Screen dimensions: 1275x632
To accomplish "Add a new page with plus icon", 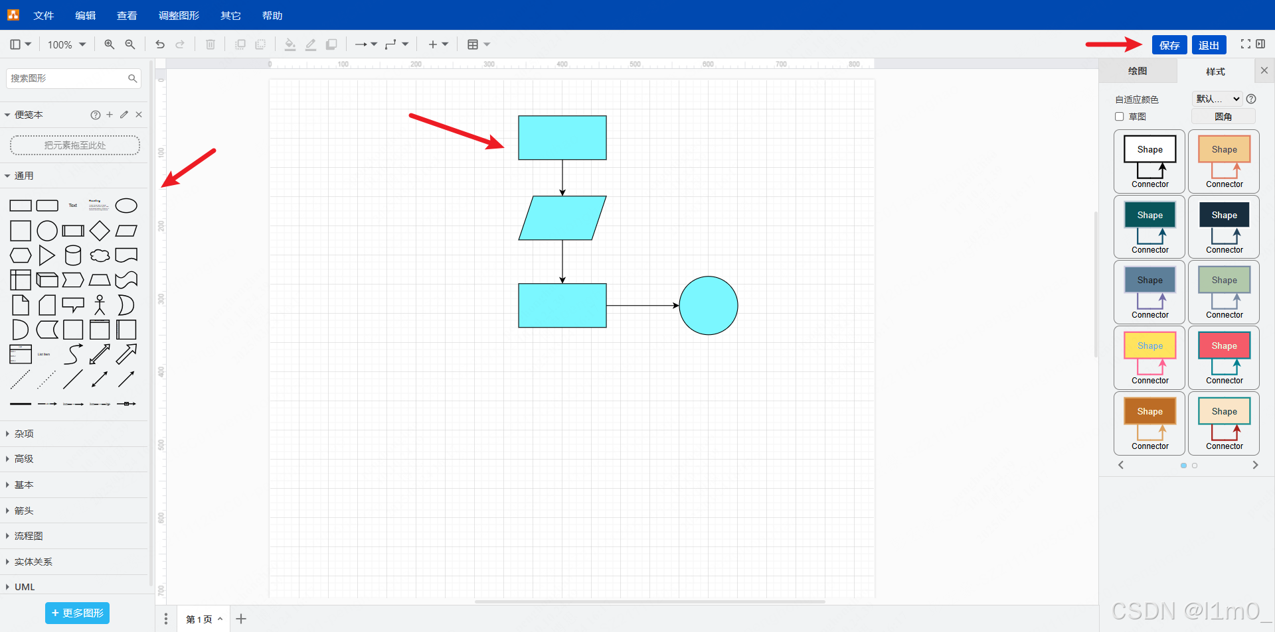I will [241, 619].
